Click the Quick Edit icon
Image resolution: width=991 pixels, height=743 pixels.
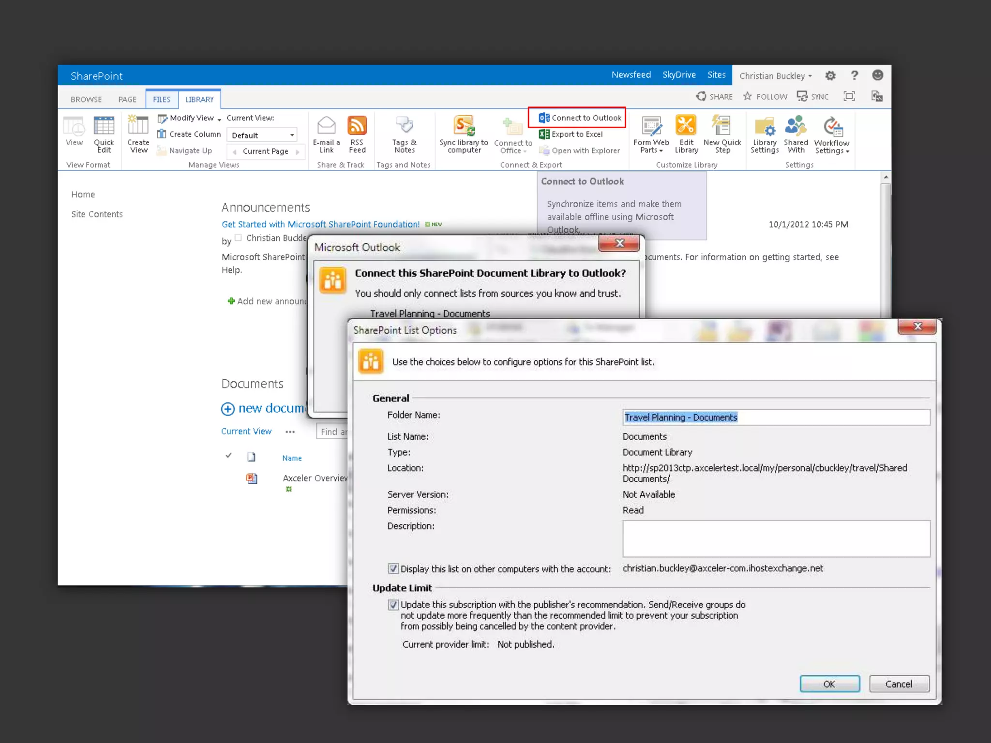(x=104, y=127)
